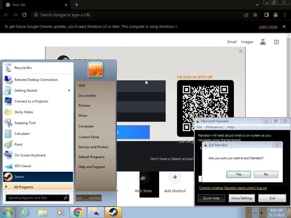Viewport: 291px width, 218px height.
Task: Open link controlling Narrator startup at logon
Action: click(233, 188)
